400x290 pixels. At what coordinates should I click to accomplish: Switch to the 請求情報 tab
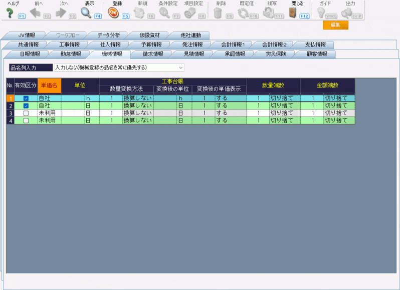(153, 54)
